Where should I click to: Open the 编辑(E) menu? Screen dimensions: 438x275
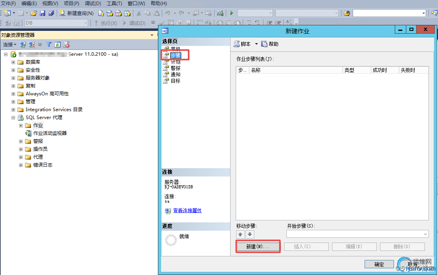[29, 4]
